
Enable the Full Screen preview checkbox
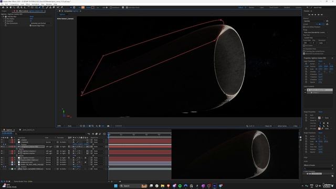(304, 46)
